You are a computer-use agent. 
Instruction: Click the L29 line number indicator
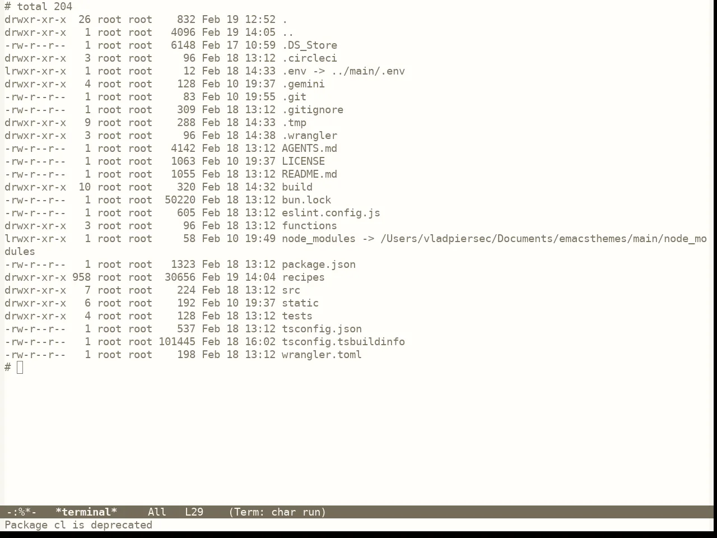[x=194, y=512]
